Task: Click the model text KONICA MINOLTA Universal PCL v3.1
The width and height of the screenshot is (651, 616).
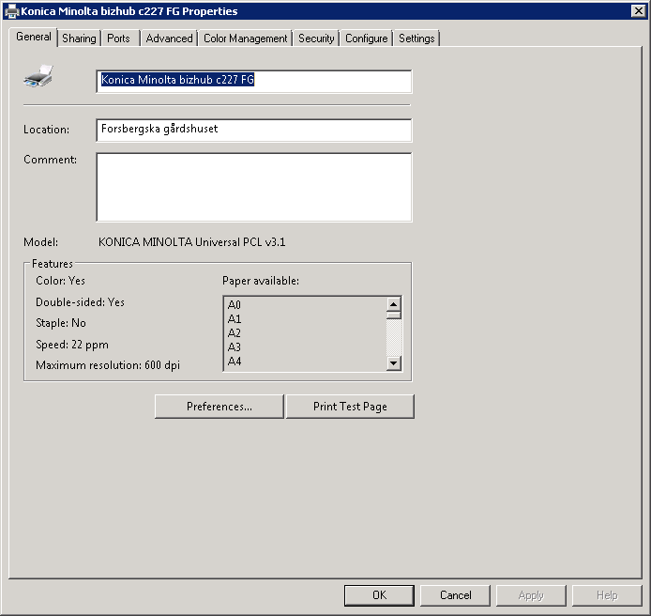Action: [191, 242]
